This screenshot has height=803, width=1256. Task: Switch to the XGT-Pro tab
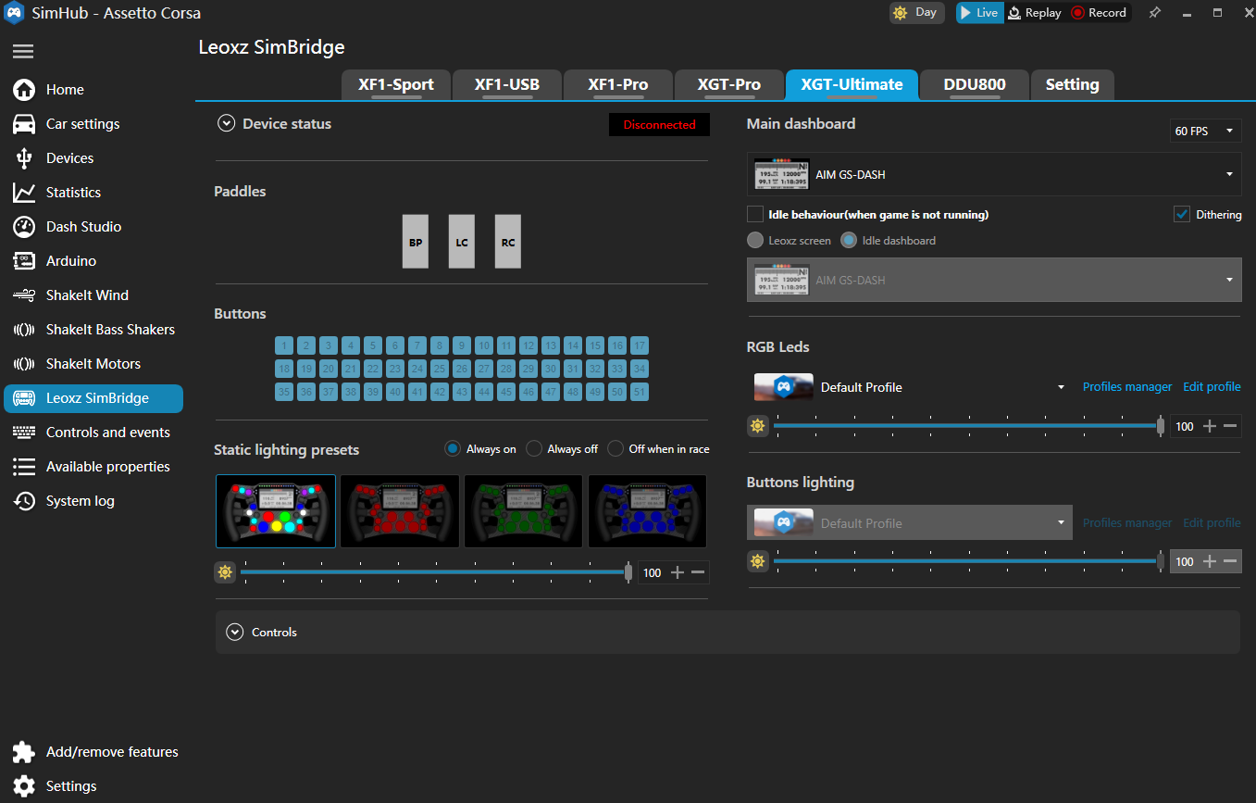tap(729, 84)
